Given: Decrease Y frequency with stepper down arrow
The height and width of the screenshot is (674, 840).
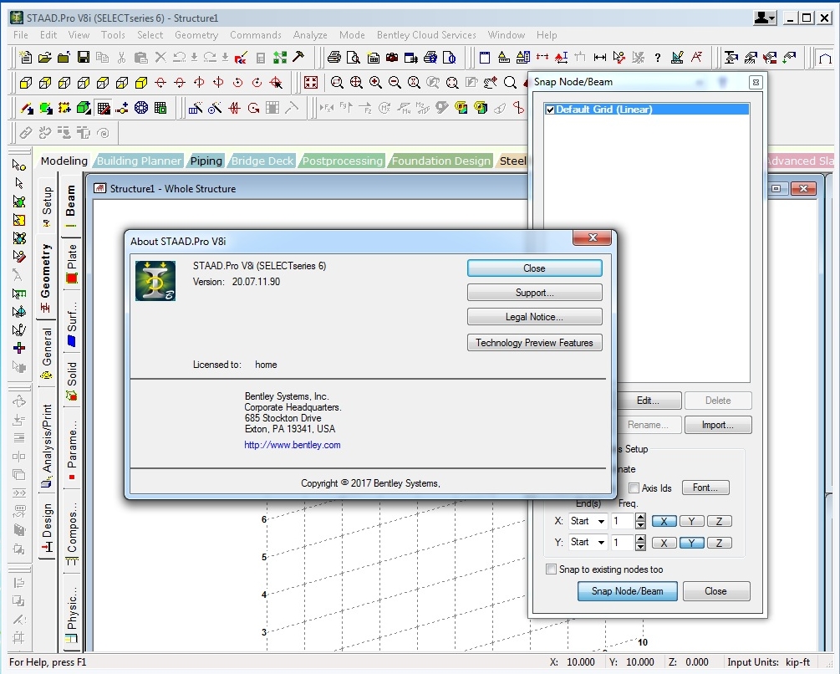Looking at the screenshot, I should coord(640,547).
